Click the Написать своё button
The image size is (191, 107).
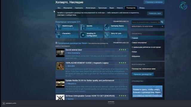[155, 13]
